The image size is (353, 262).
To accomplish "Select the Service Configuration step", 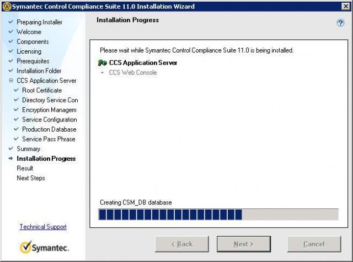I will (x=50, y=119).
